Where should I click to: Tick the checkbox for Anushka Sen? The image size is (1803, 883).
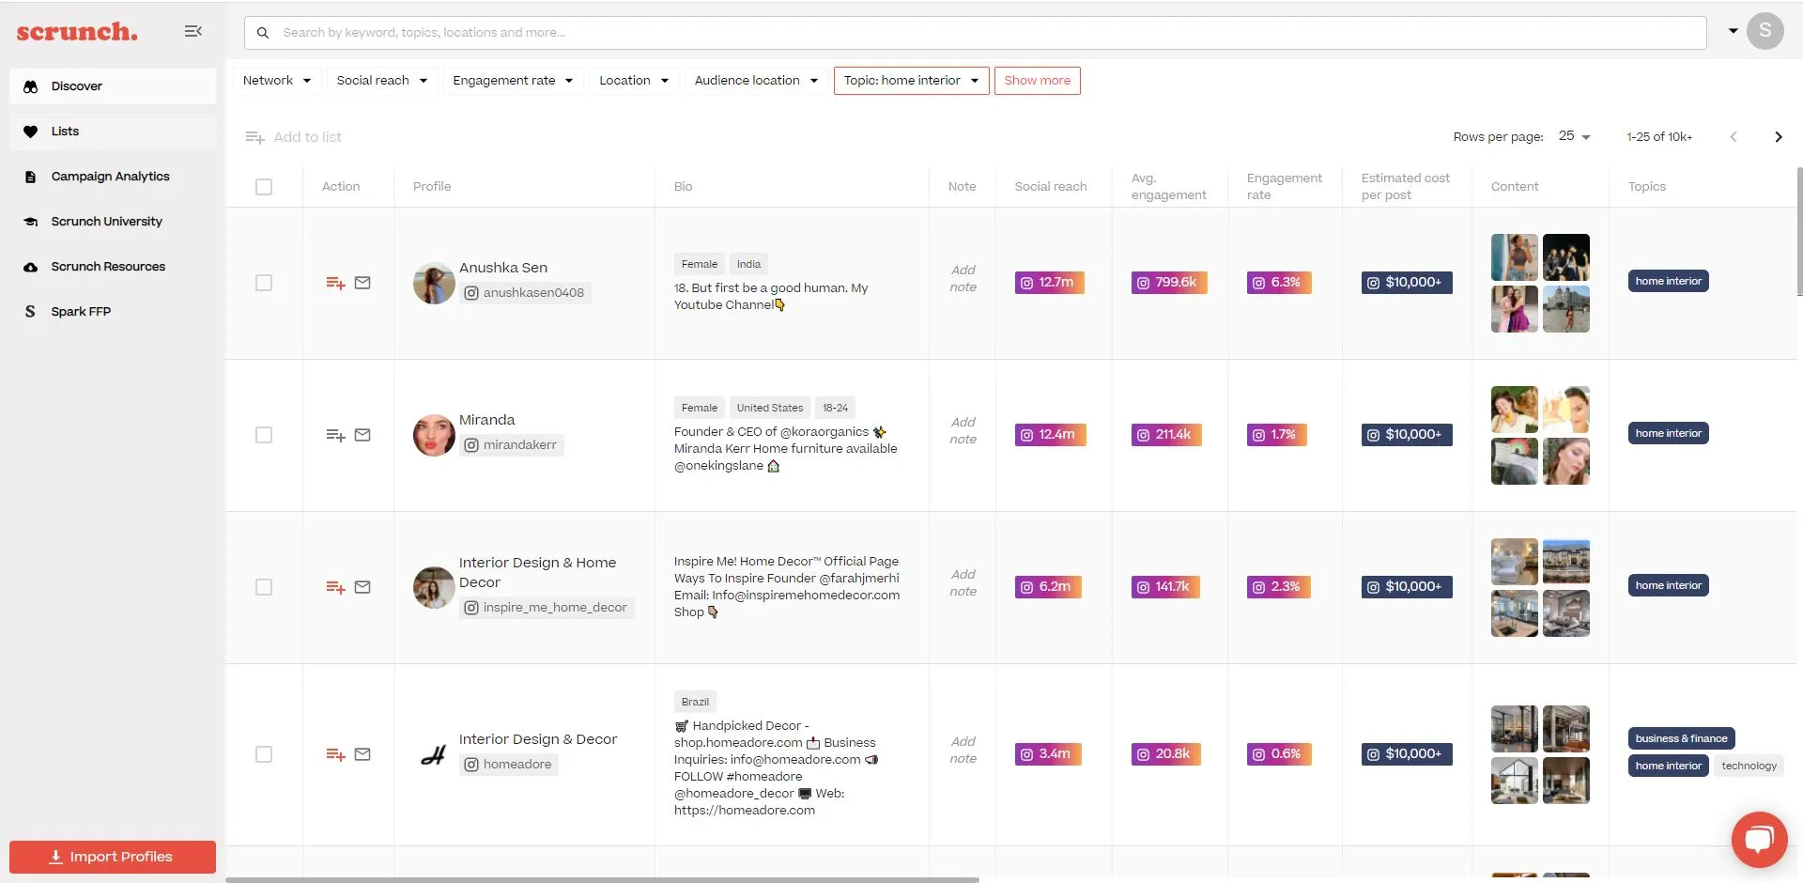[x=264, y=283]
